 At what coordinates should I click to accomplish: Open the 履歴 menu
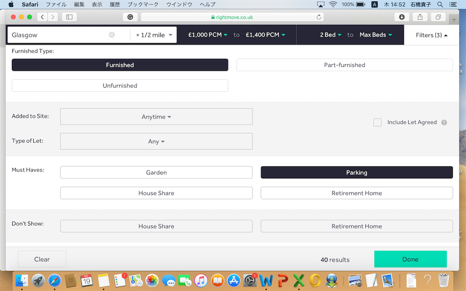point(115,5)
